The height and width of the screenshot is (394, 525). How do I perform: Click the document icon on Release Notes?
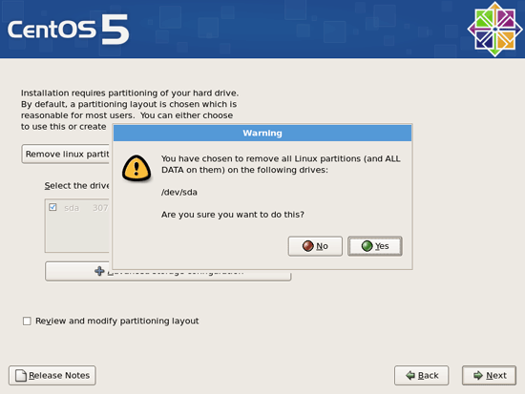[x=21, y=375]
